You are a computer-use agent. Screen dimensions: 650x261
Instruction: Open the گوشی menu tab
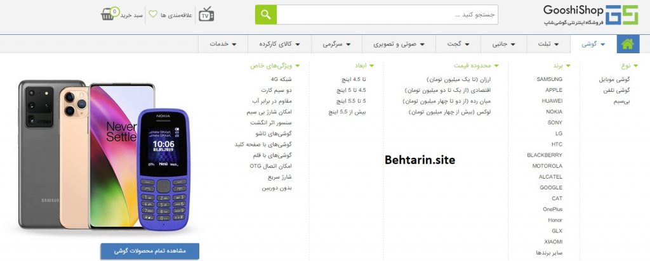click(594, 44)
